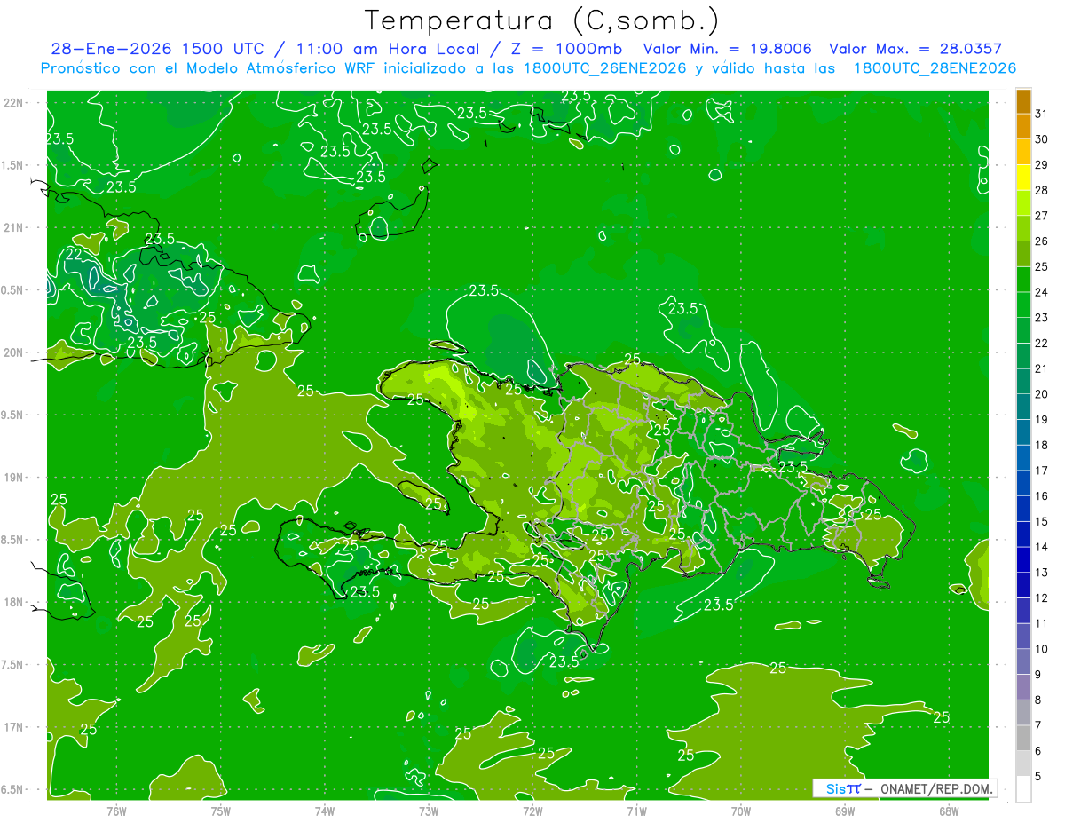Click the legend number '24'

coord(1042,293)
